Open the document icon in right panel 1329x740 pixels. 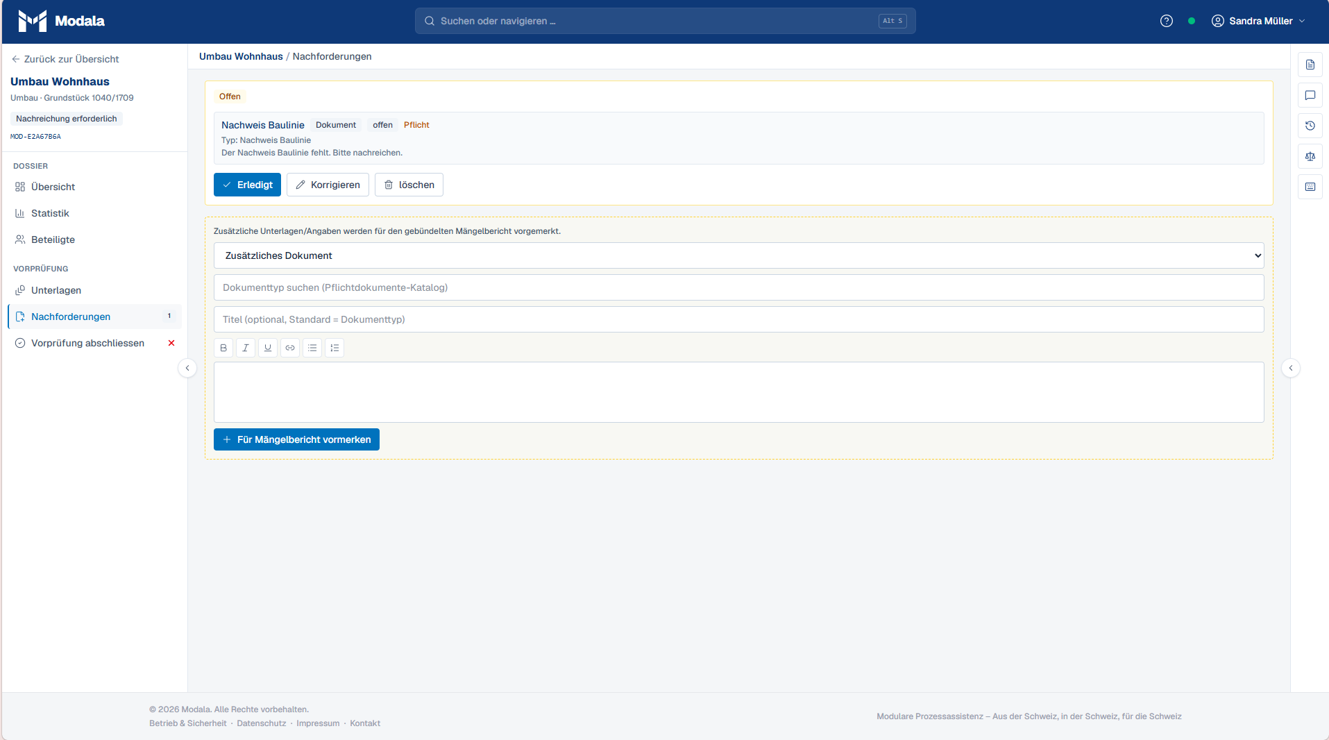(1310, 65)
